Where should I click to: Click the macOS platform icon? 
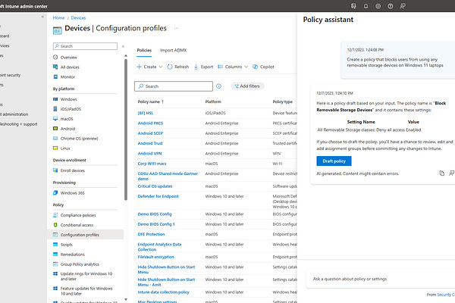tap(55, 119)
